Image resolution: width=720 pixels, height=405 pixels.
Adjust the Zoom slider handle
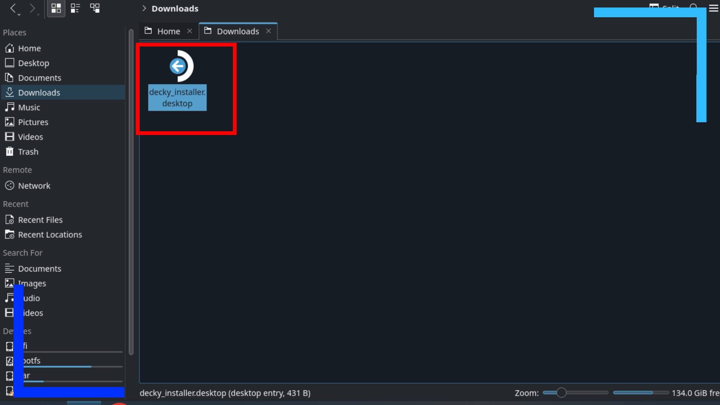(x=561, y=393)
